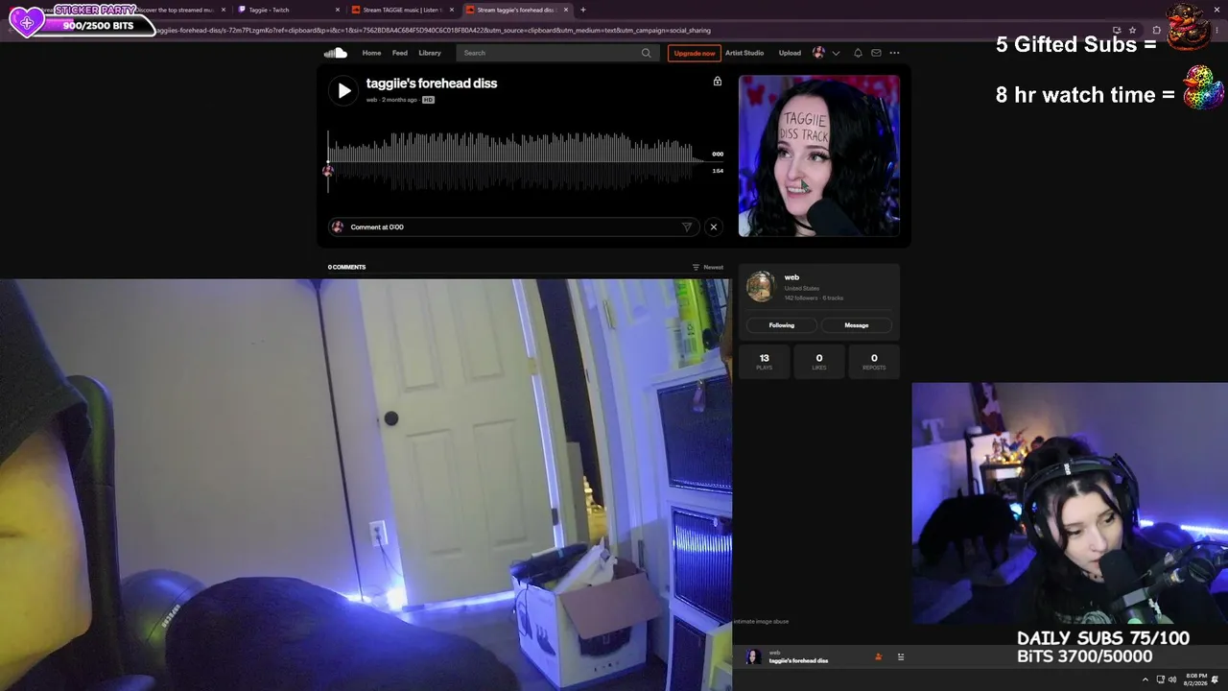Open taggiie's forehead diss title in player bar
Image resolution: width=1228 pixels, height=691 pixels.
(x=798, y=661)
